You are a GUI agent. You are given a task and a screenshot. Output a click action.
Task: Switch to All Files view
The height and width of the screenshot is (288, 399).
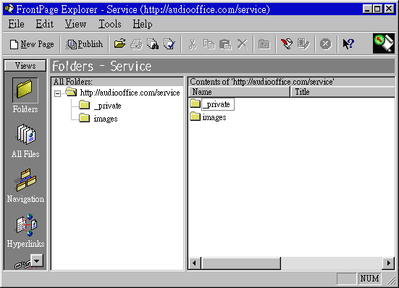[x=25, y=141]
